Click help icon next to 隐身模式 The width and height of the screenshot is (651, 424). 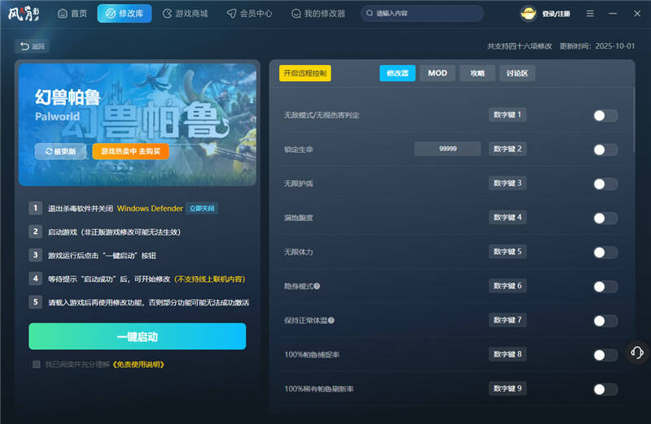(317, 286)
